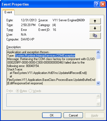Click the date value 12/31/2013
The height and width of the screenshot is (121, 107).
(29, 20)
